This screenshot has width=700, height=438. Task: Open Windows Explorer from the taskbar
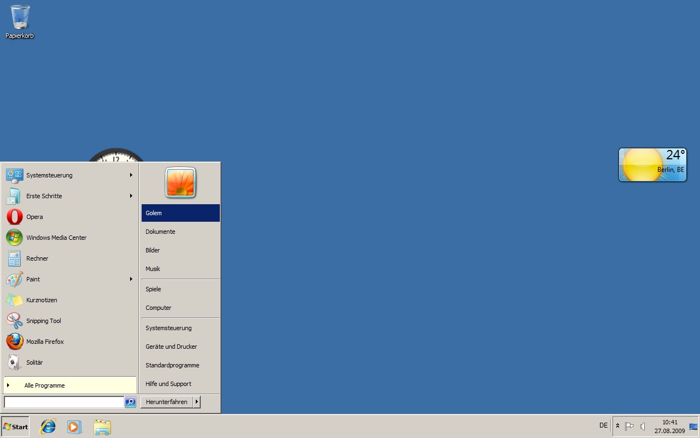[x=102, y=427]
